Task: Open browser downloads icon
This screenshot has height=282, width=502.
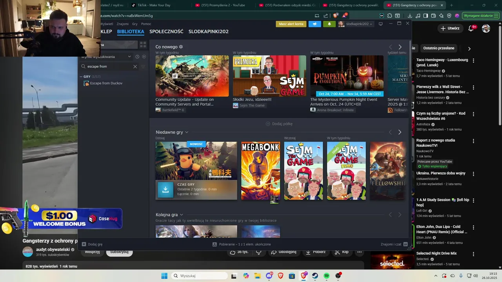Action: coord(410,16)
